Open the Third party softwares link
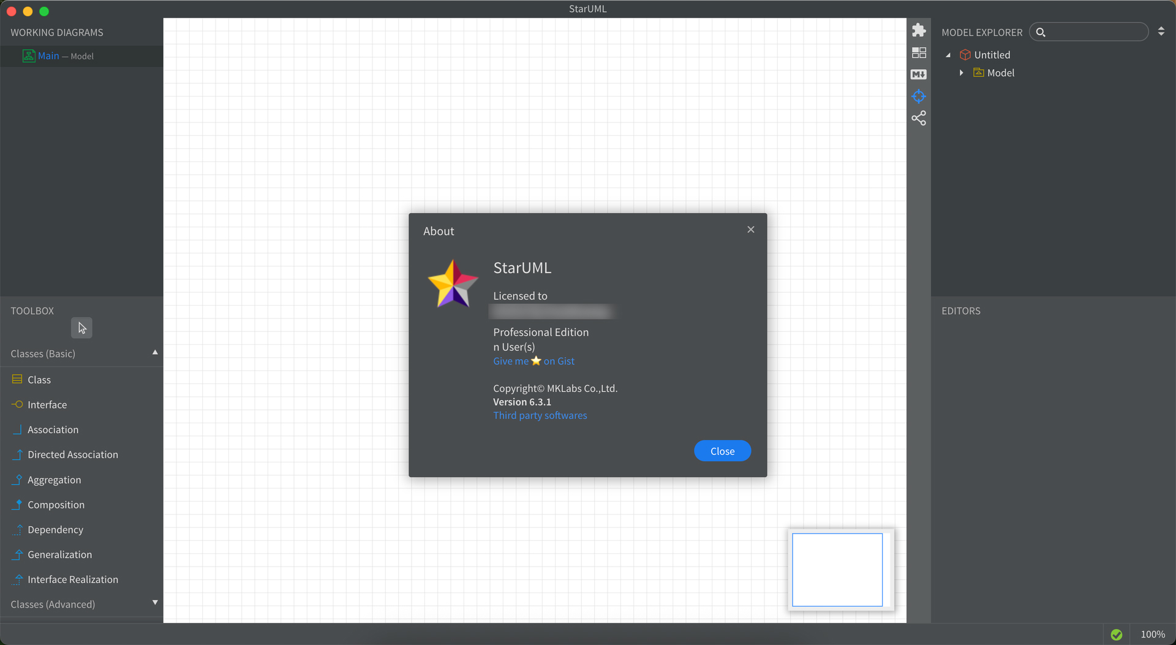Image resolution: width=1176 pixels, height=645 pixels. click(540, 415)
